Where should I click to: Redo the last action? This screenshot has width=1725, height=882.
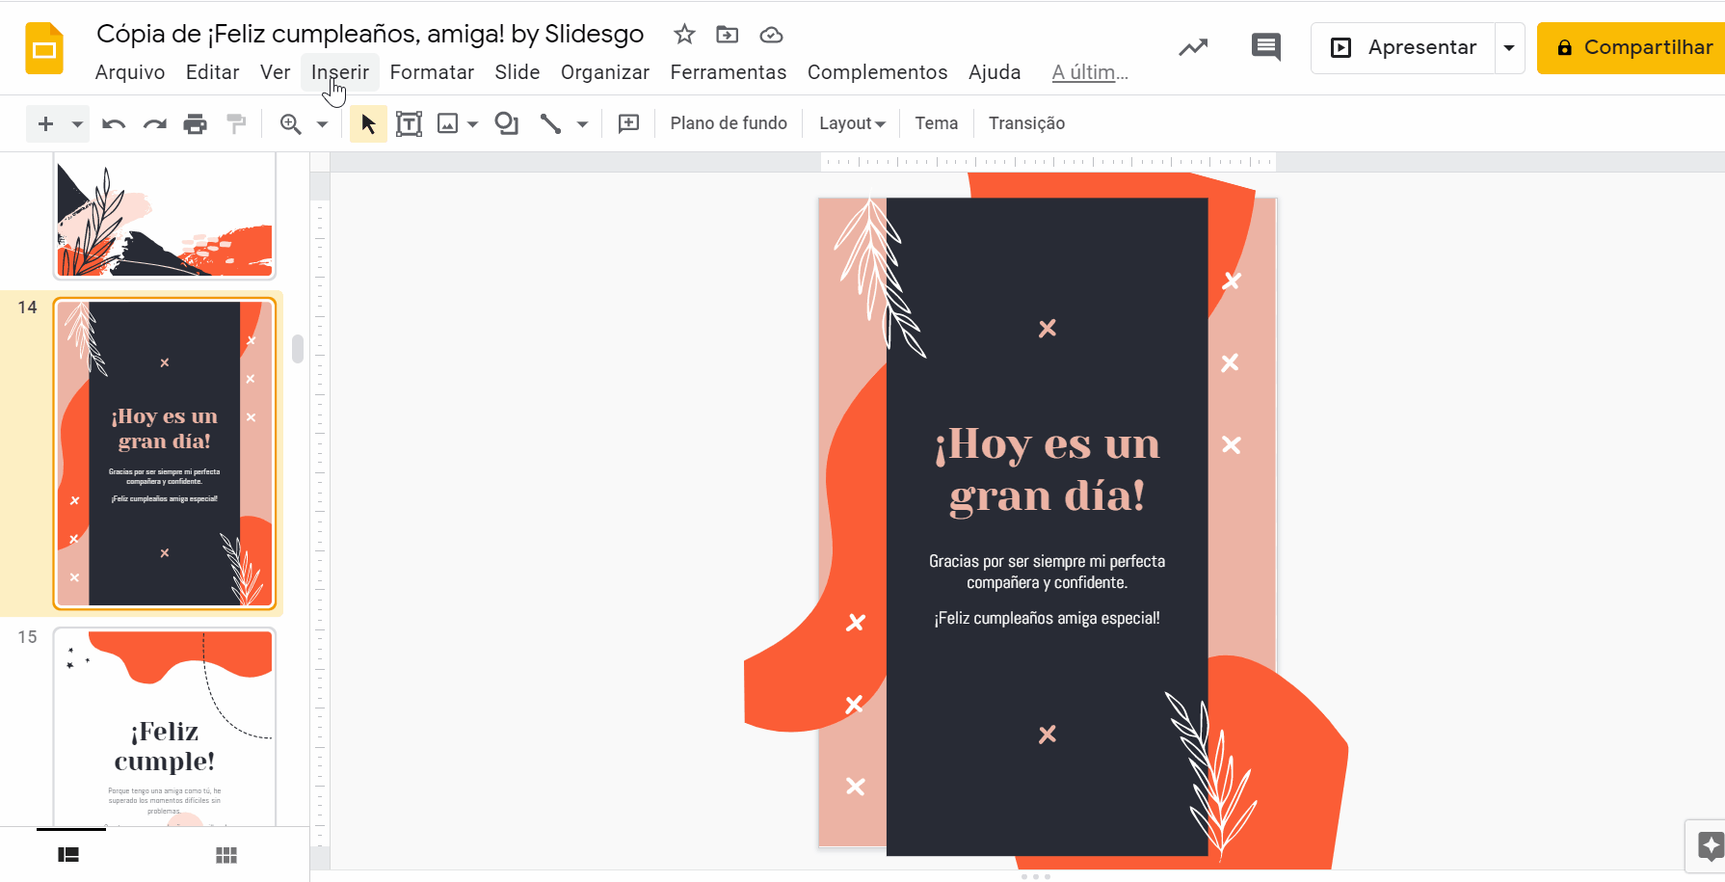pos(154,123)
